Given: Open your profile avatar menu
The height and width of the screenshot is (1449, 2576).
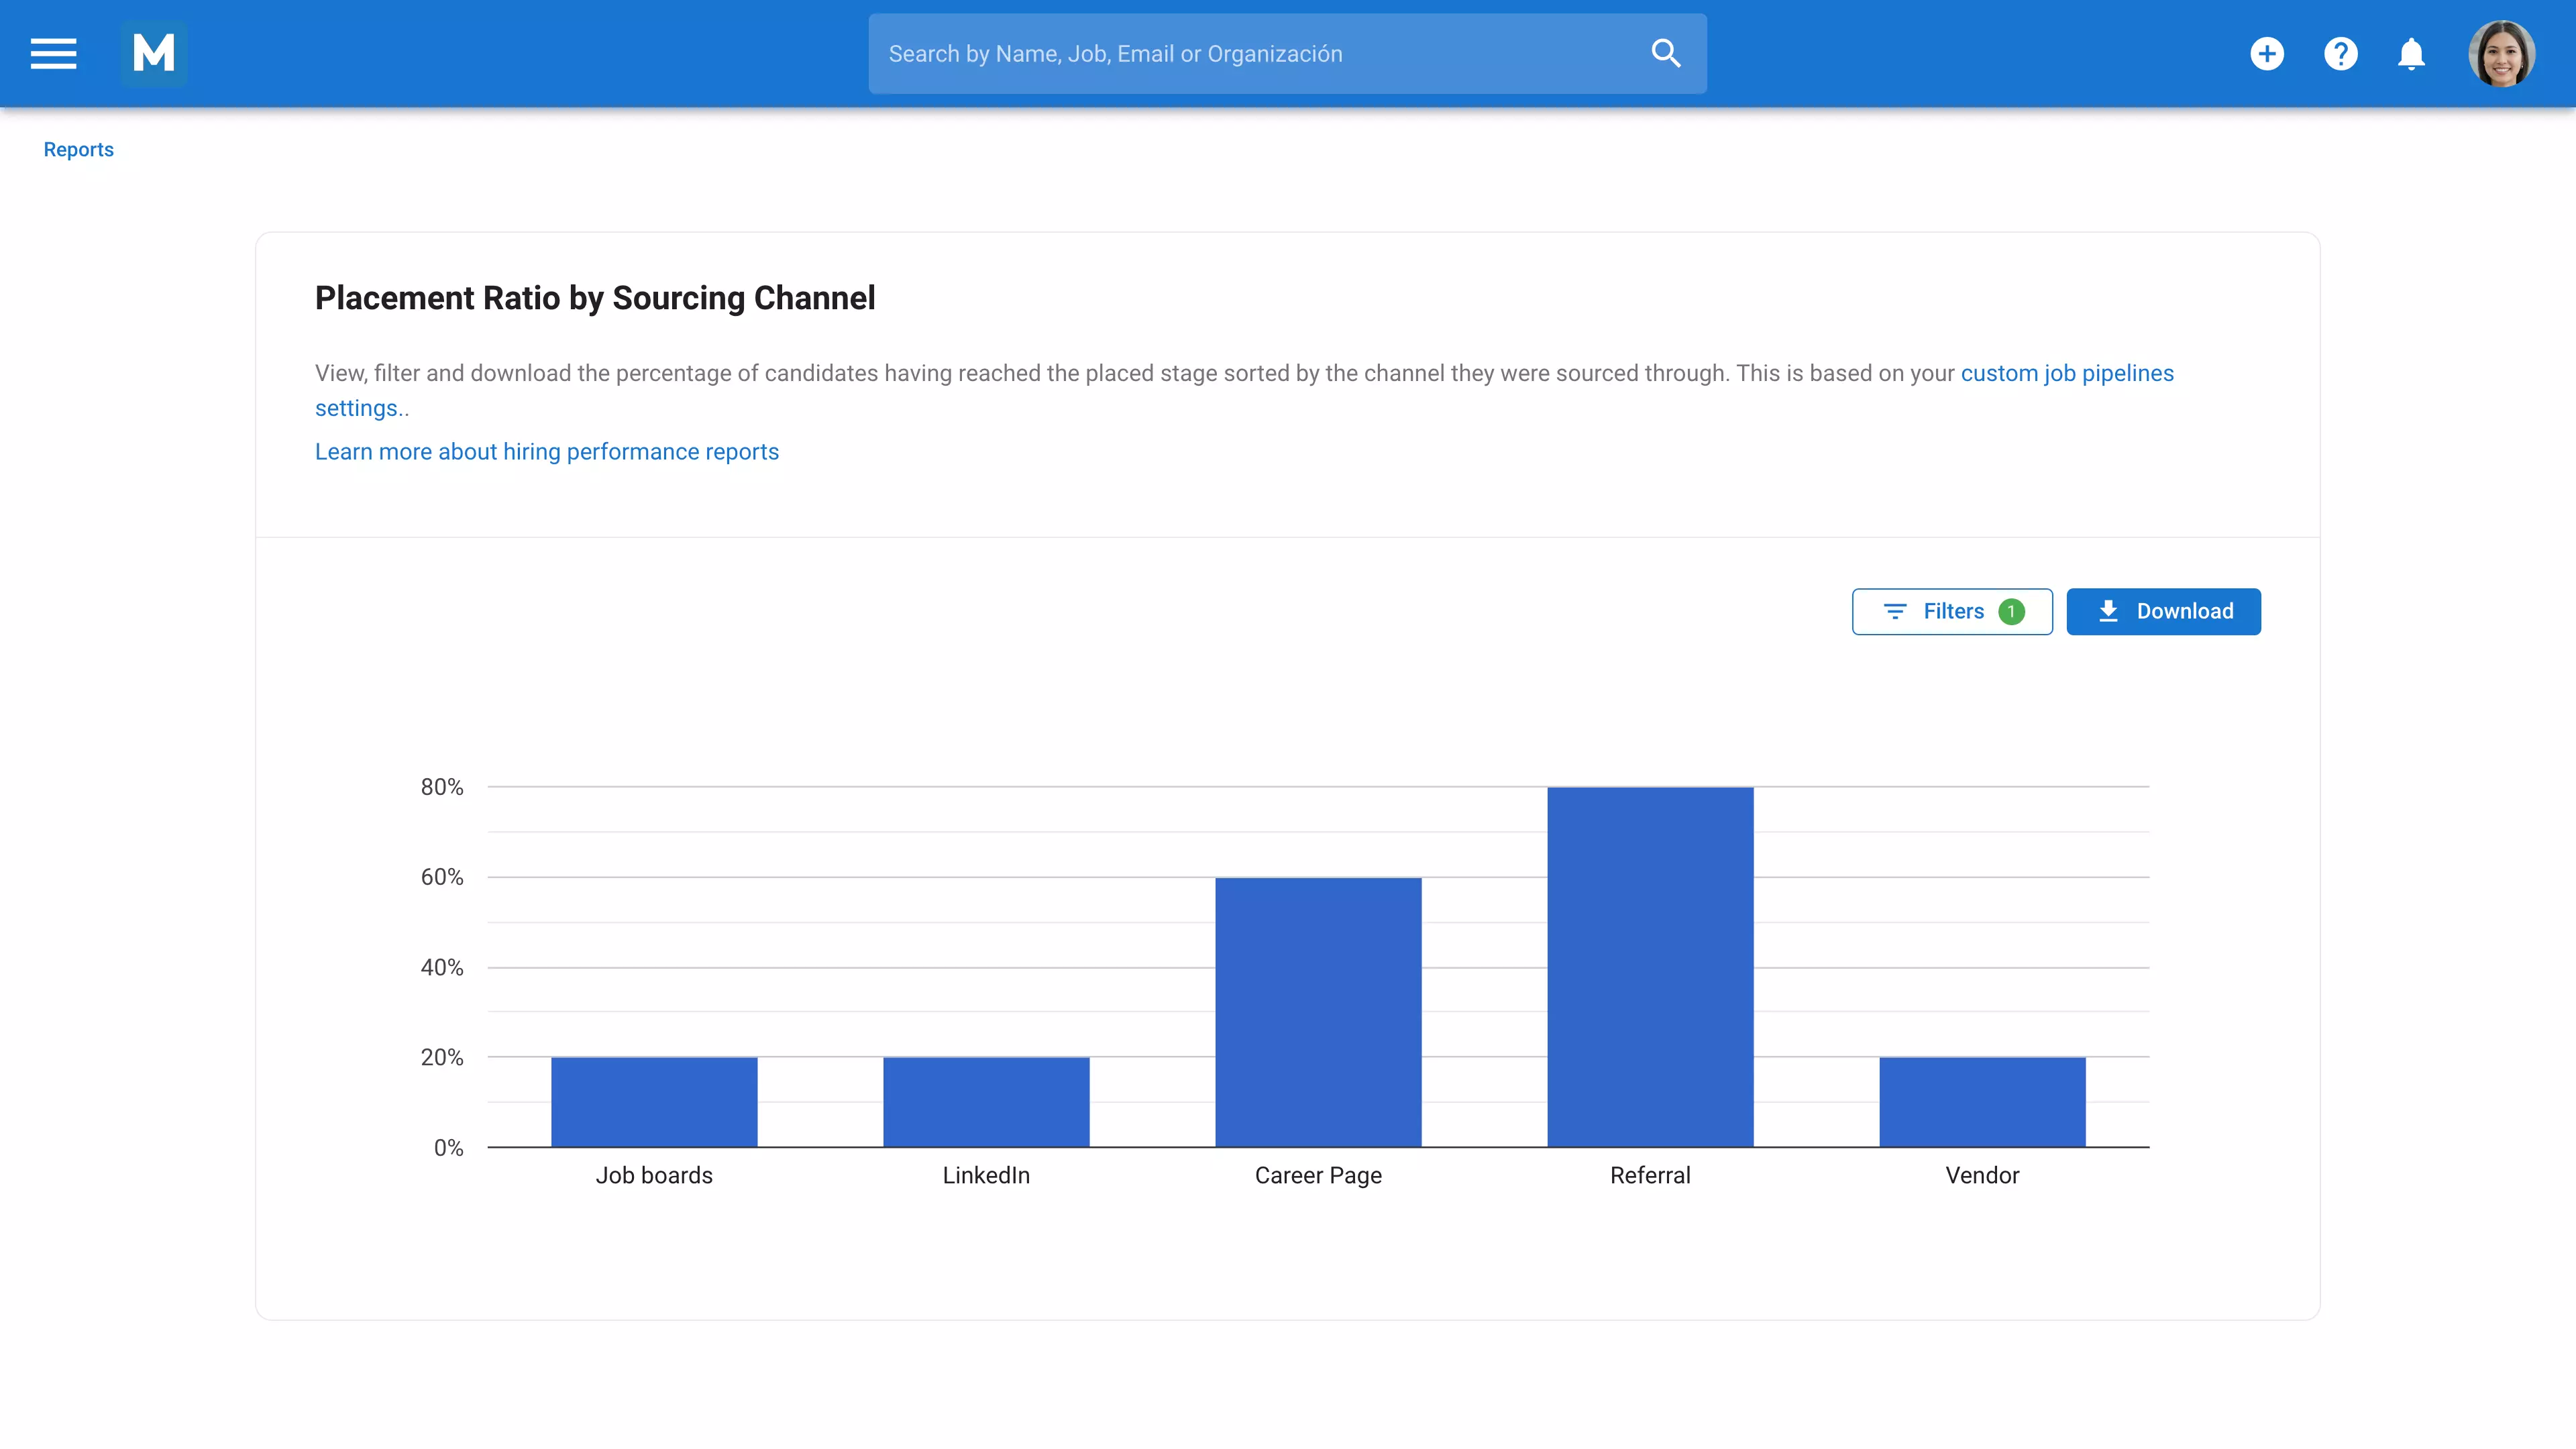Looking at the screenshot, I should pos(2501,53).
